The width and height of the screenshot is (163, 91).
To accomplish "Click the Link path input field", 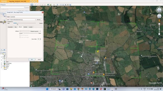I will [22, 20].
